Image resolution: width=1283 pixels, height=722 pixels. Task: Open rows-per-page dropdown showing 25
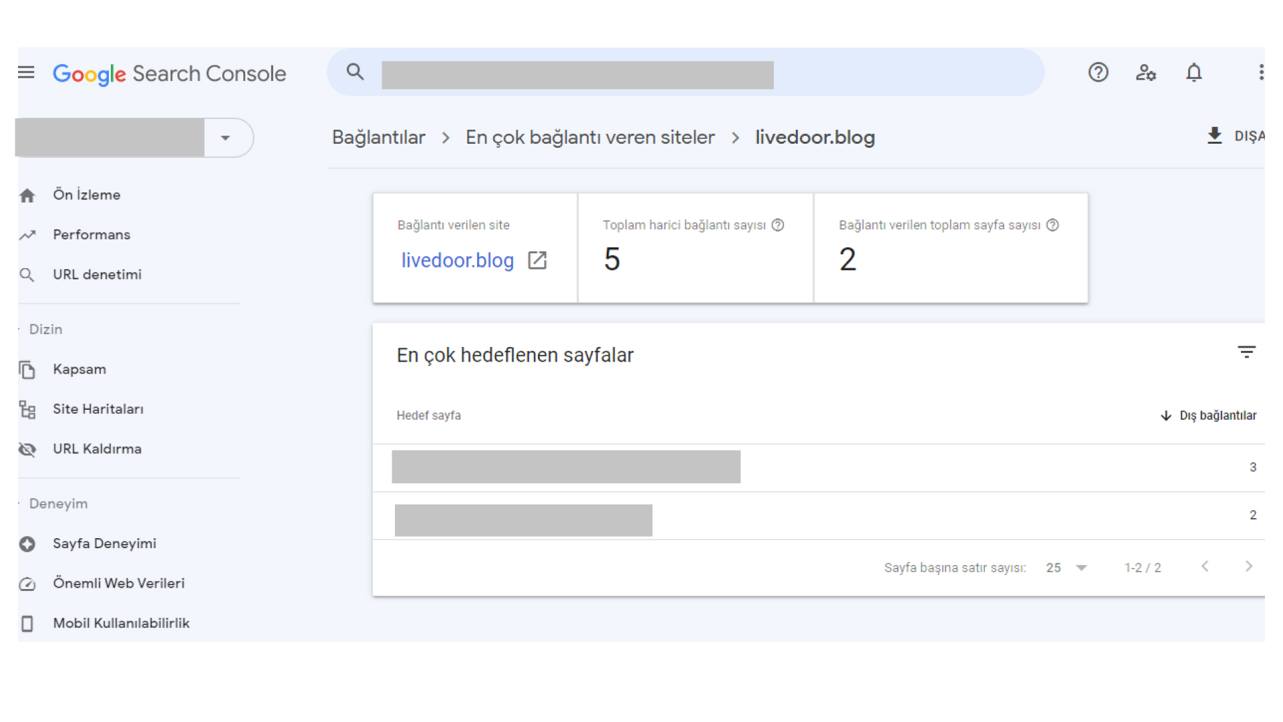point(1066,568)
